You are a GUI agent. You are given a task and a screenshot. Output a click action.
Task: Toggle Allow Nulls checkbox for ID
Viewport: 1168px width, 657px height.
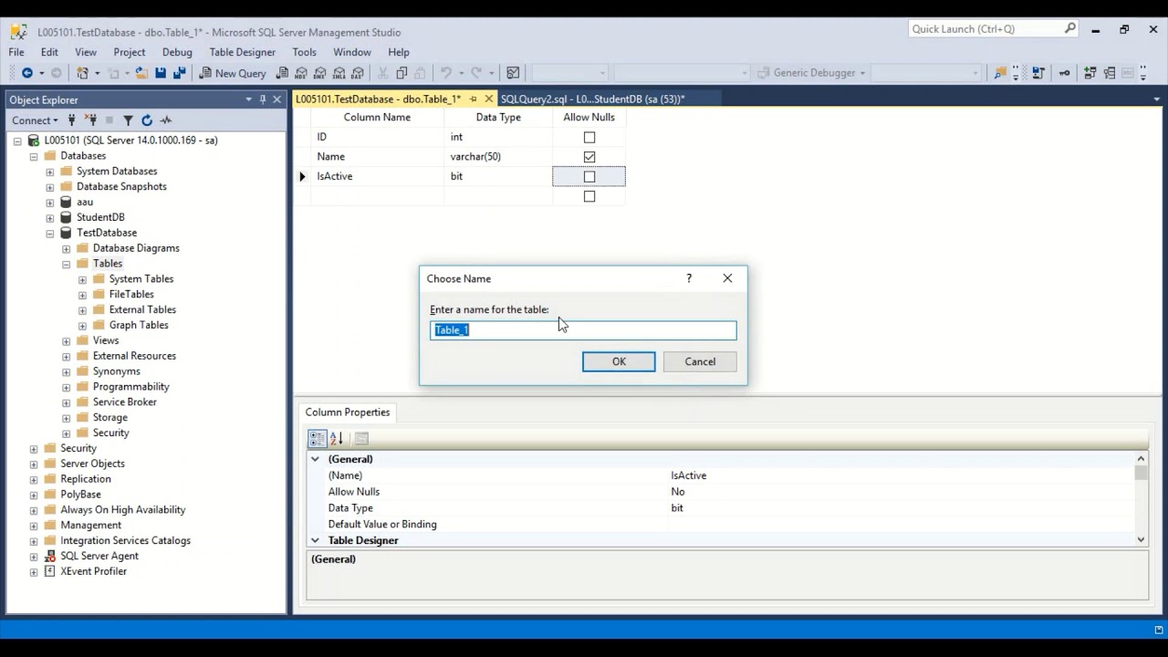pos(589,138)
